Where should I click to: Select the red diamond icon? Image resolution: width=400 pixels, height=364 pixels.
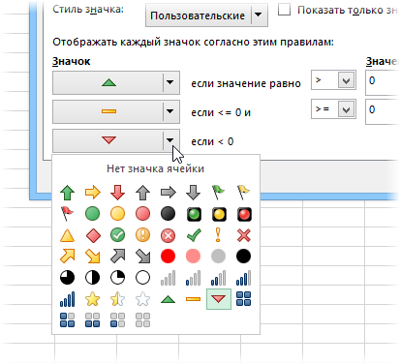click(93, 235)
